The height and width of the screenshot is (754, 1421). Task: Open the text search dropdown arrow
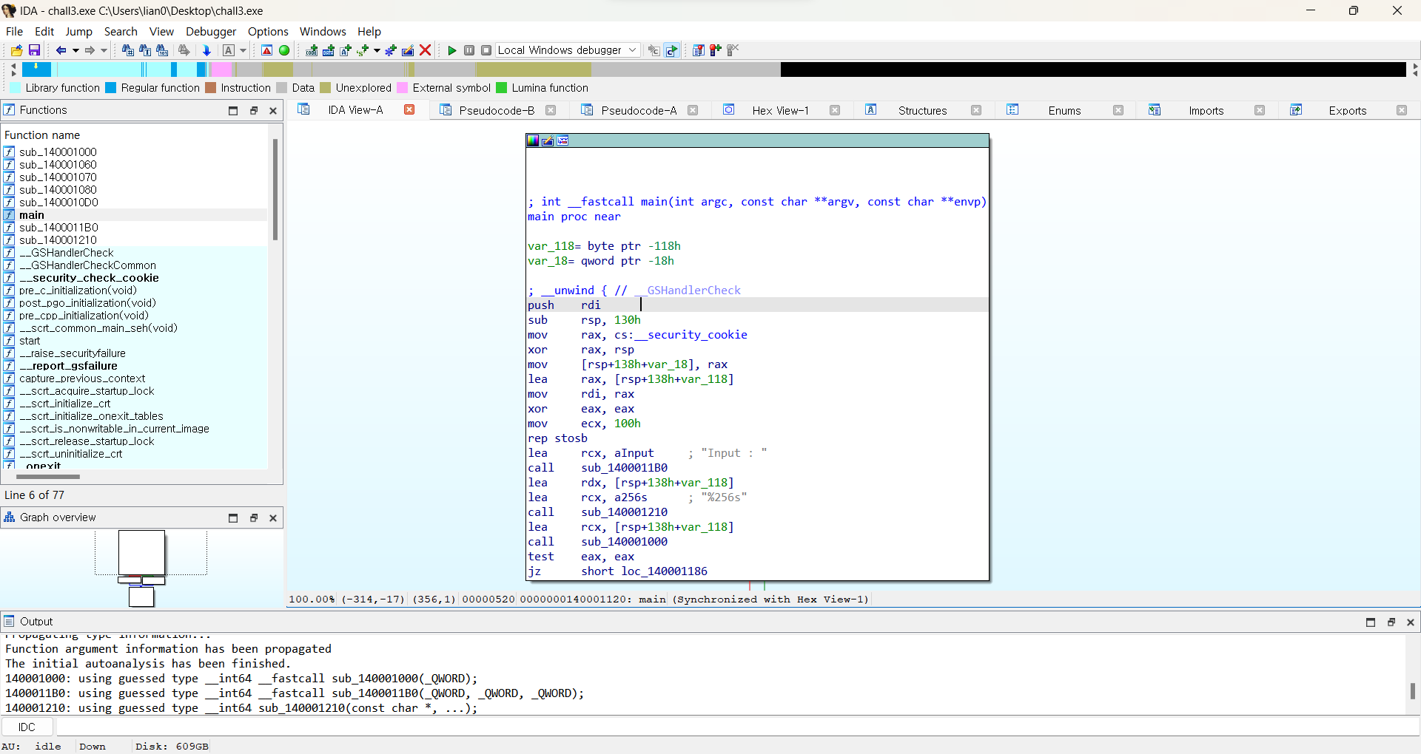pos(243,50)
